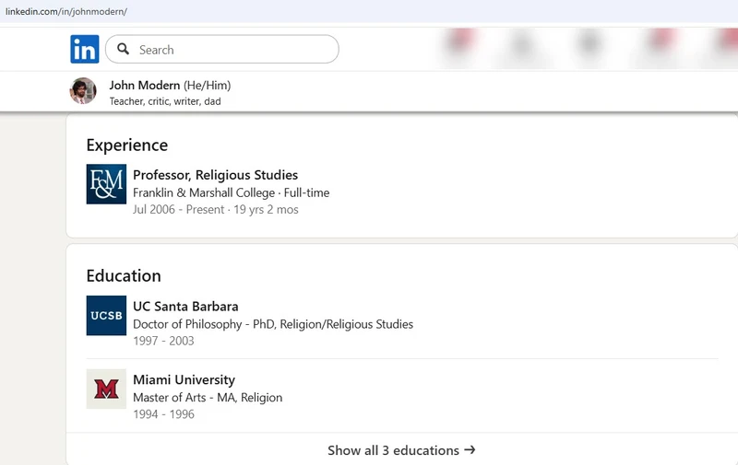Click the name John Modern in sticky header

click(145, 85)
